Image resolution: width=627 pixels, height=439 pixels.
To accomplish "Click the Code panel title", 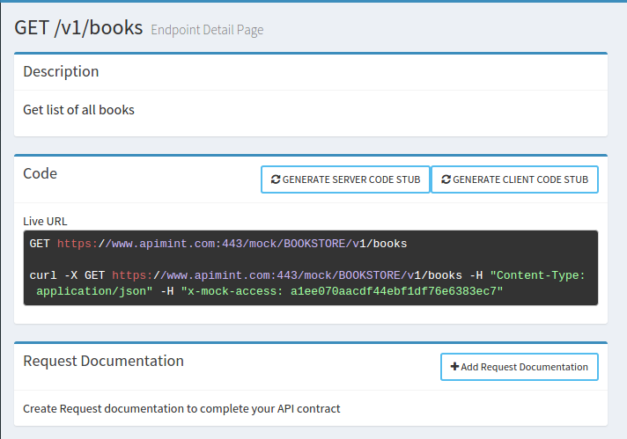I will tap(40, 174).
